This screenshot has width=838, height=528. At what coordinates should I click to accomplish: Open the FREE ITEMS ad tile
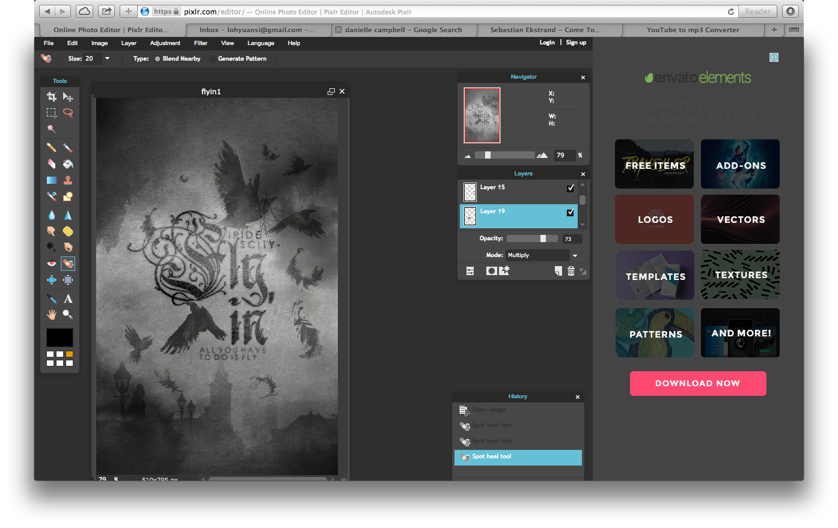[654, 164]
